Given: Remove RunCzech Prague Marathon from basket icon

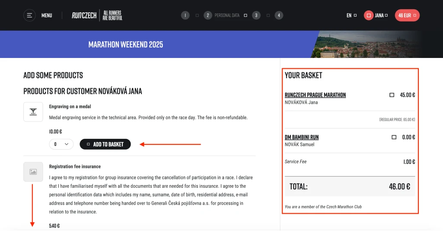Looking at the screenshot, I should tap(392, 95).
